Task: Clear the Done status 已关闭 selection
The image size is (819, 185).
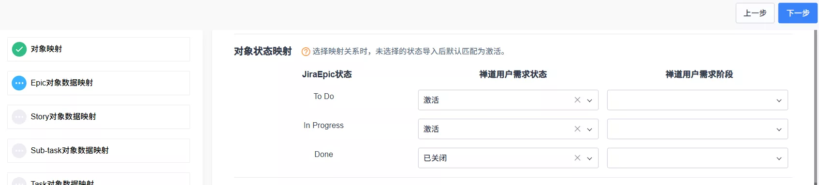Action: [577, 158]
